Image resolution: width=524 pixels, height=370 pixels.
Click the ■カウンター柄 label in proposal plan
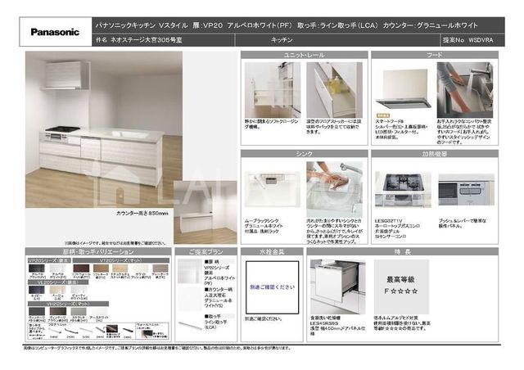[219, 290]
